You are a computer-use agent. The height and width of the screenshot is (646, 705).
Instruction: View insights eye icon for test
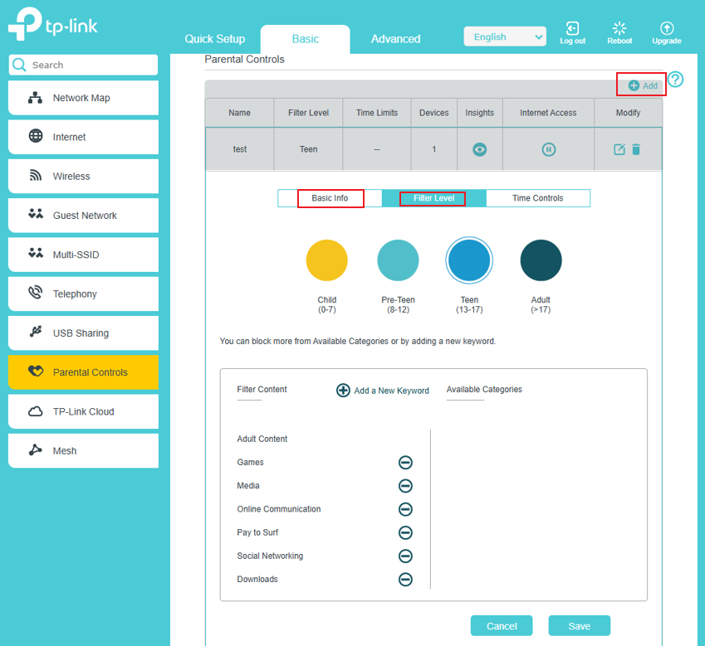click(x=479, y=150)
